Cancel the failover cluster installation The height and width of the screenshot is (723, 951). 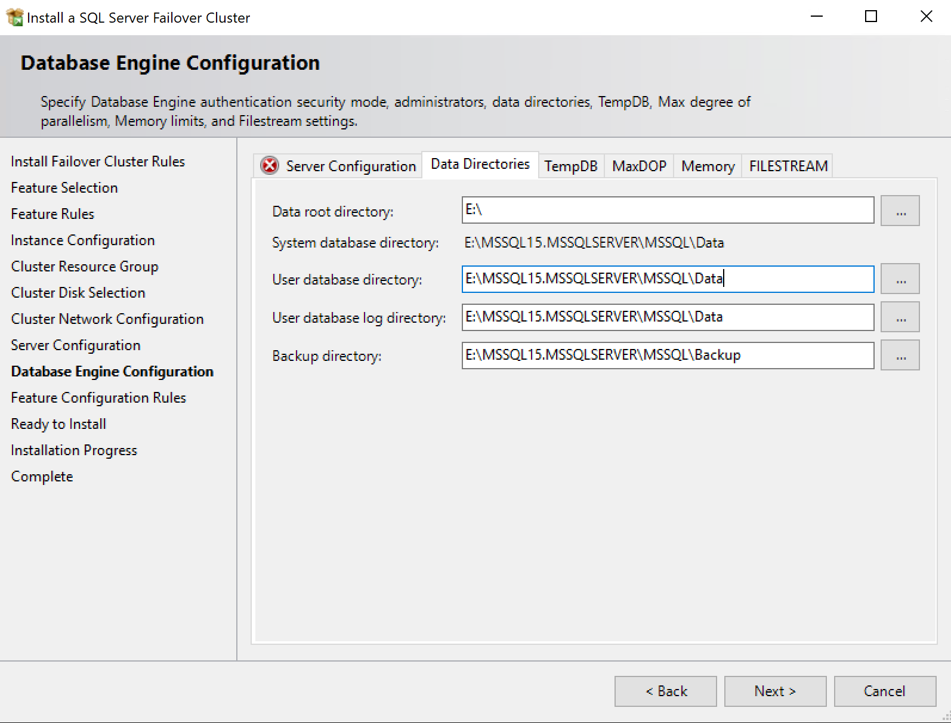pyautogui.click(x=884, y=691)
